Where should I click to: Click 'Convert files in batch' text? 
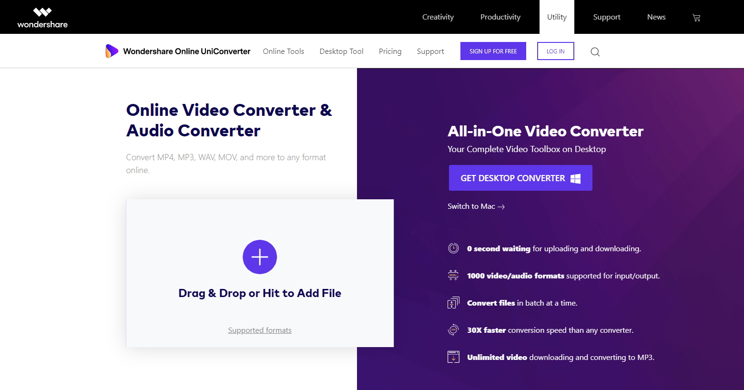[522, 303]
